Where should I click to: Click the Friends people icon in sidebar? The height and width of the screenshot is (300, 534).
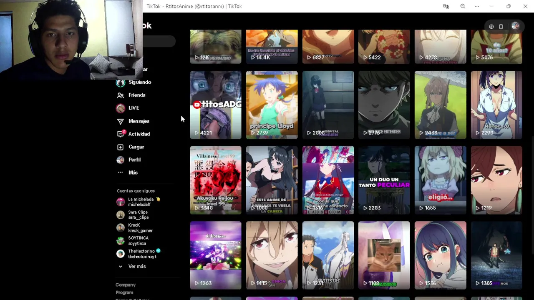[x=120, y=95]
